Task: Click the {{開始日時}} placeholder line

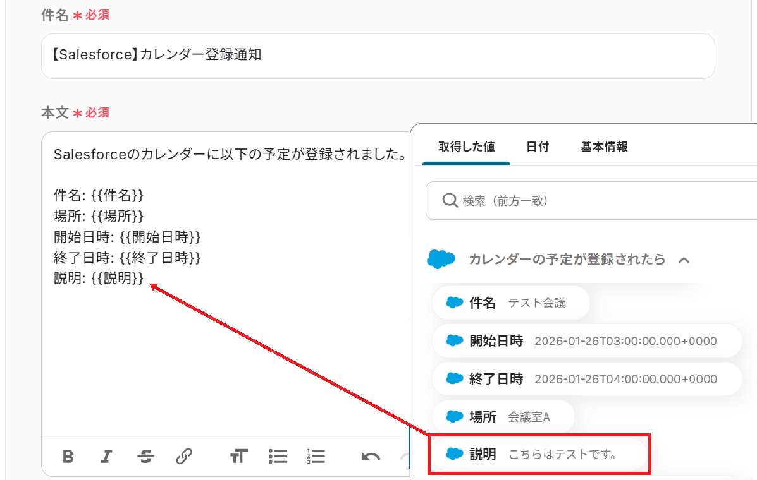Action: pyautogui.click(x=127, y=237)
